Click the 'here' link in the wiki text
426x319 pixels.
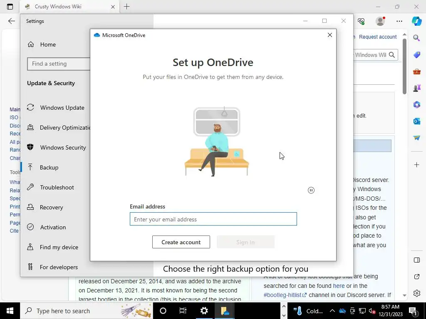(x=339, y=286)
